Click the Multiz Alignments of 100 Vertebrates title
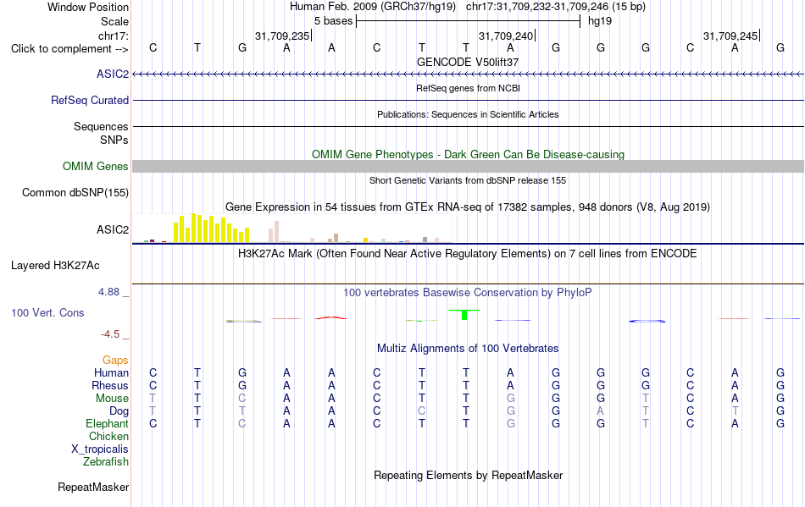 468,349
